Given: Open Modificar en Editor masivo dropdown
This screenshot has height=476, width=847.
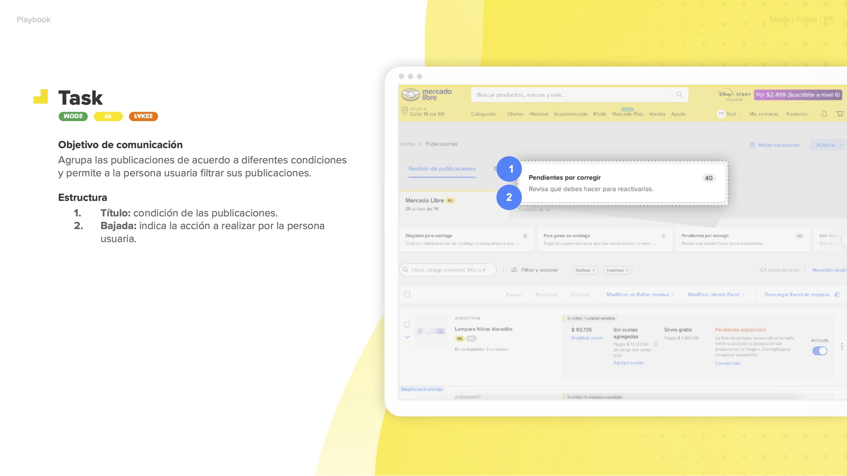Looking at the screenshot, I should point(640,294).
